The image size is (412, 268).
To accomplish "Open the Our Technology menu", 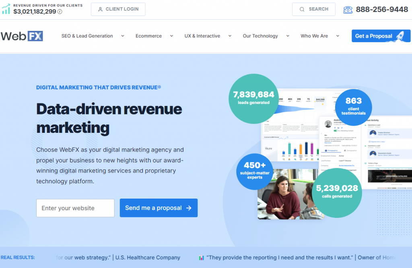I will 260,36.
